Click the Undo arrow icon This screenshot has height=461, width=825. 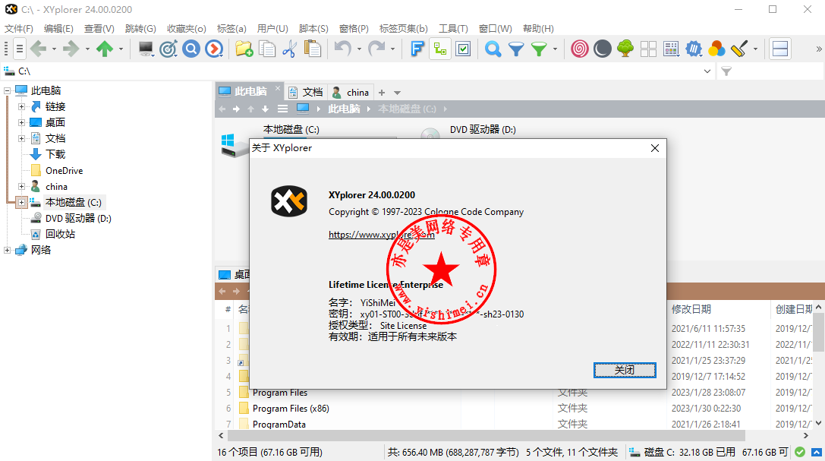[342, 49]
